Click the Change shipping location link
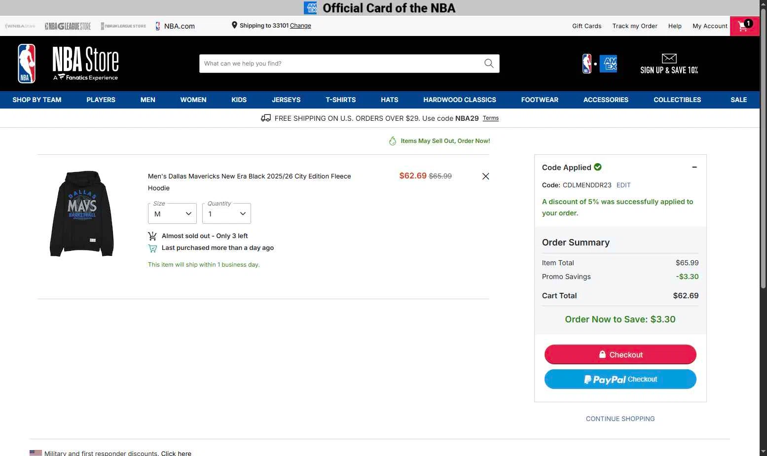Screen dimensions: 767x456 [300, 26]
